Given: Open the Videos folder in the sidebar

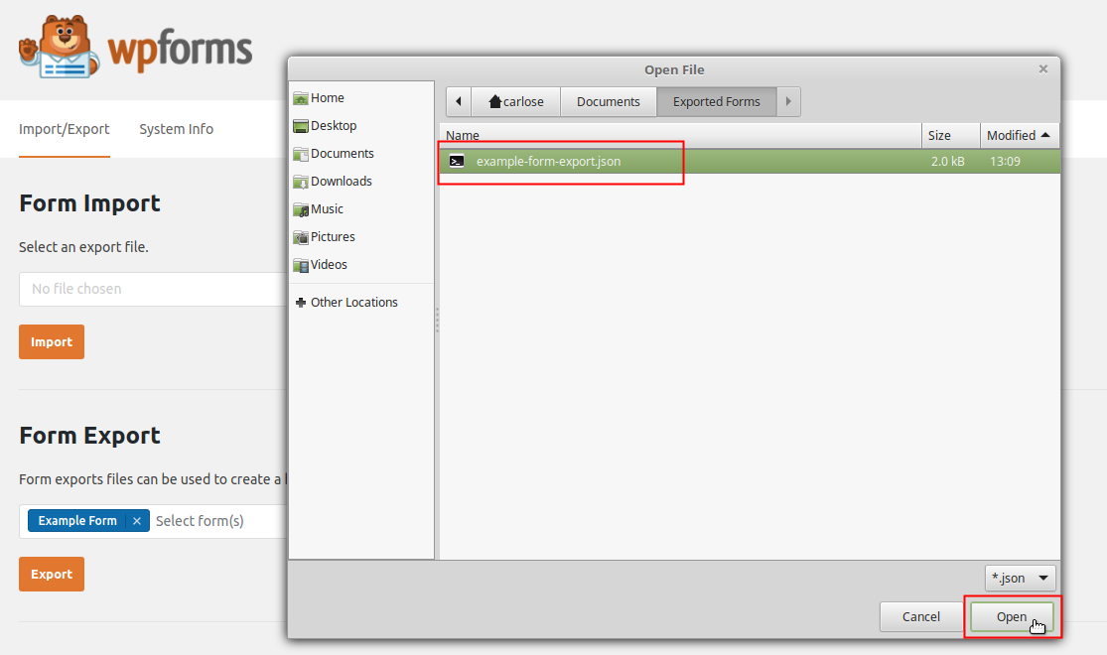Looking at the screenshot, I should [326, 264].
